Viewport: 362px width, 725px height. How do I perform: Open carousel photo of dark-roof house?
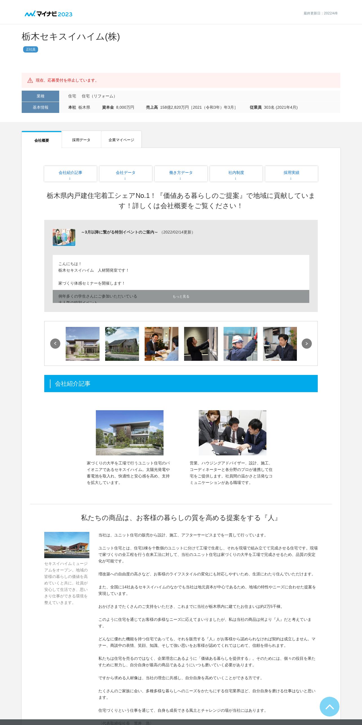(122, 344)
